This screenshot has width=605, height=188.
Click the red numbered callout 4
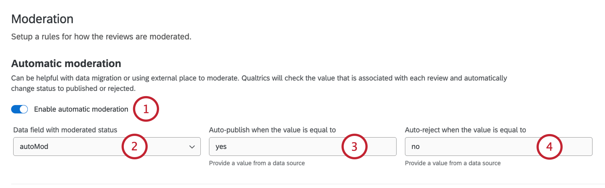click(549, 146)
